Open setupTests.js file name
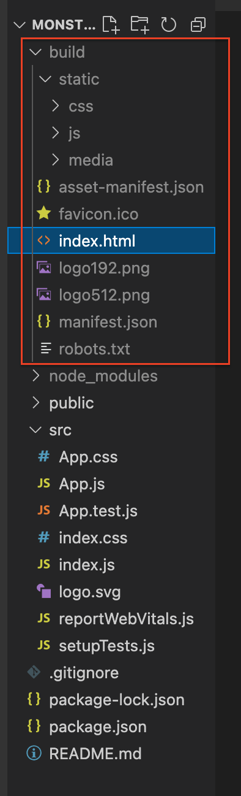The image size is (241, 796). [107, 646]
